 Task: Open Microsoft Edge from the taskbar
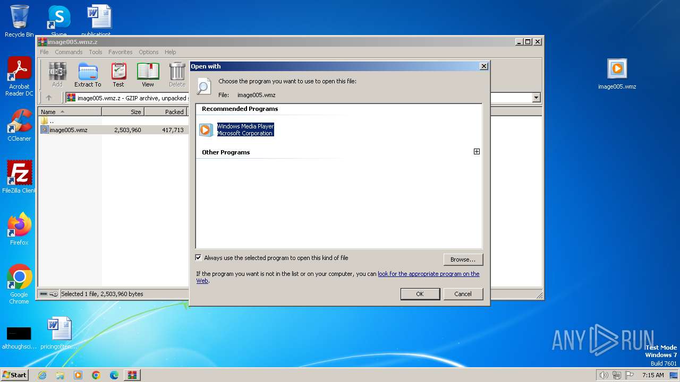click(114, 375)
